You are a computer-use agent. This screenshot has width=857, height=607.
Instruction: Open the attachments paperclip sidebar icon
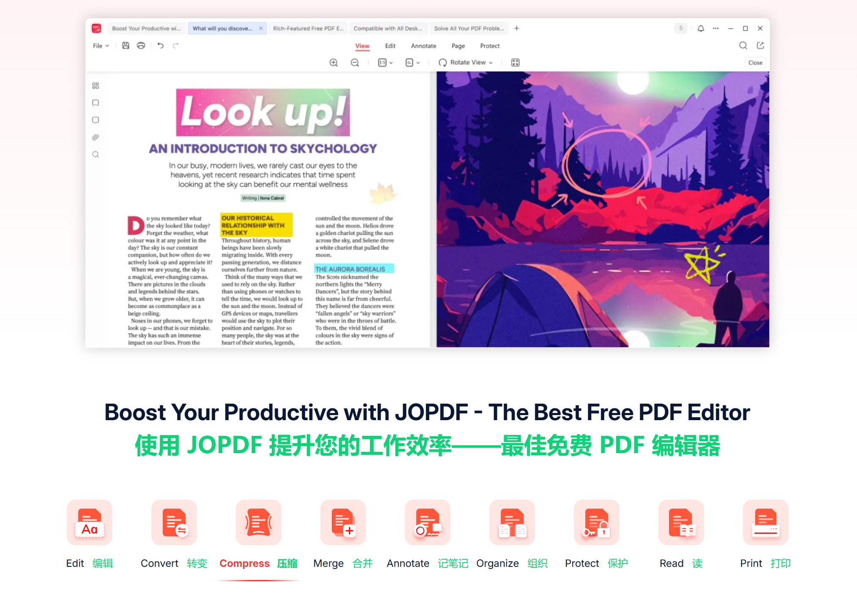(96, 137)
